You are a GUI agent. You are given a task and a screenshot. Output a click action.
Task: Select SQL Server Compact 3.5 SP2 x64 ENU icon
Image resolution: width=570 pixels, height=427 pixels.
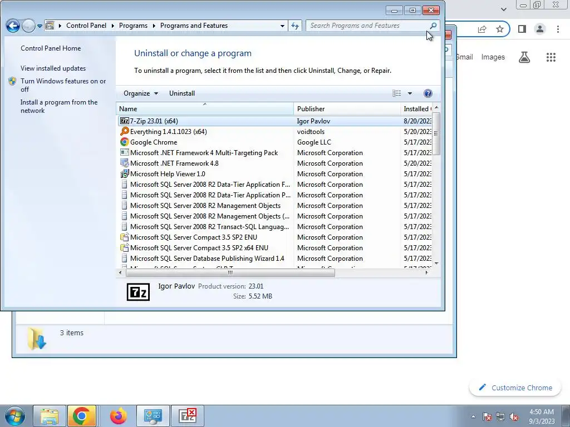[x=124, y=247]
